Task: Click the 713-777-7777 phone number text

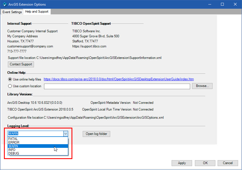Action: tap(17, 51)
